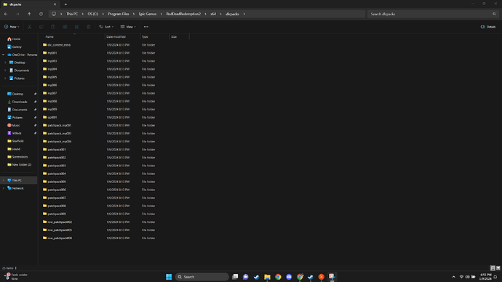The image size is (502, 282).
Task: Switch to large thumbnails view icon in status bar
Action: [498, 268]
